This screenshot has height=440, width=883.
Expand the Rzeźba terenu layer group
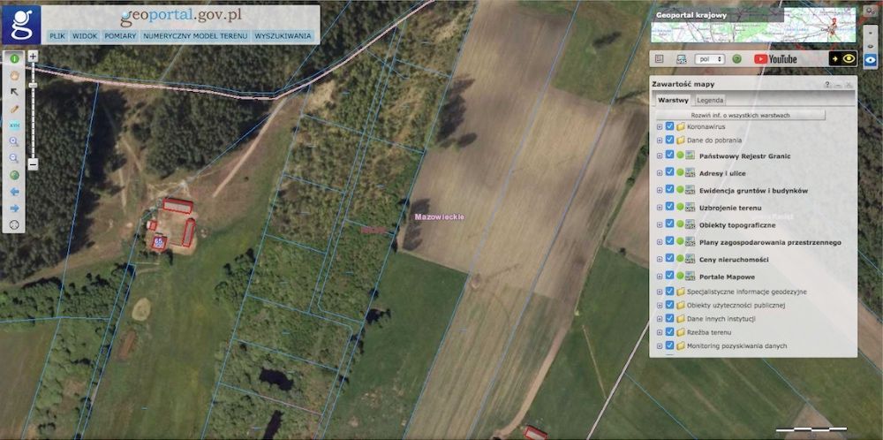(x=660, y=332)
